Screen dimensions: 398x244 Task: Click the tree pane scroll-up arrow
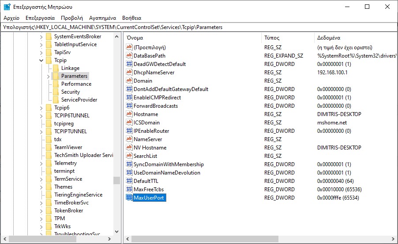pyautogui.click(x=117, y=36)
